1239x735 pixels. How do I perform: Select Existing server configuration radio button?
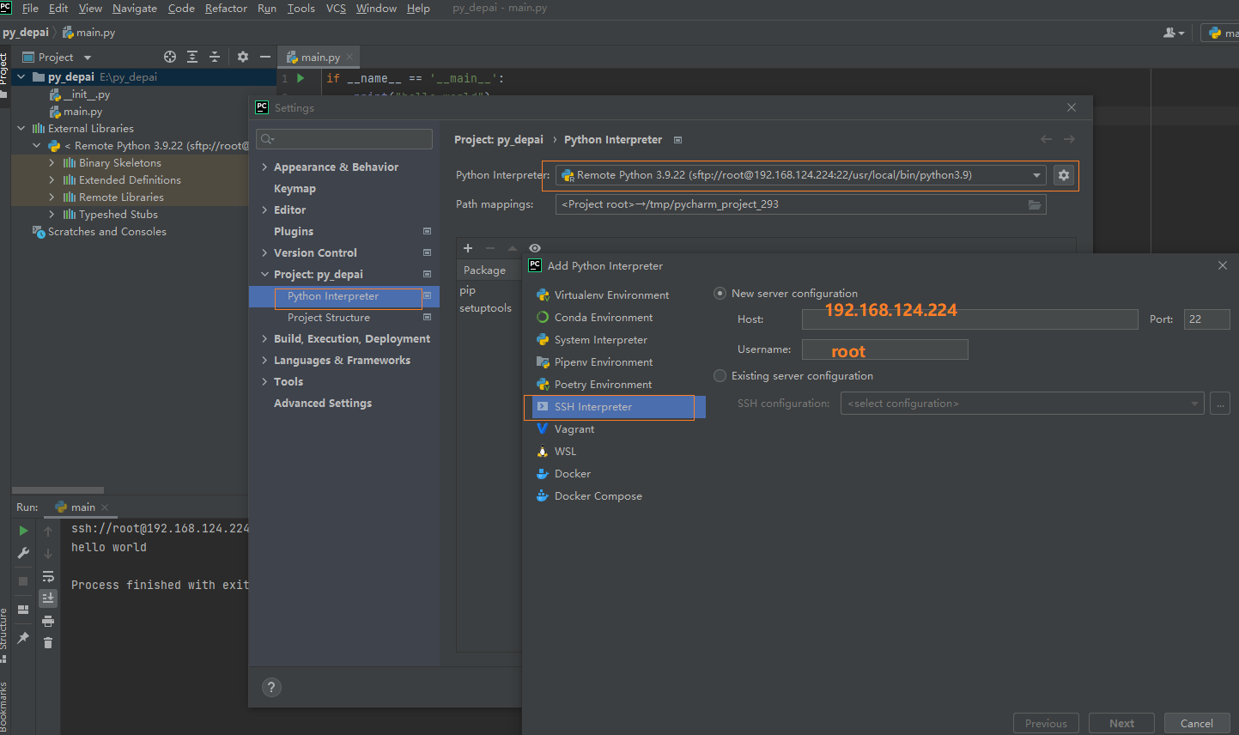tap(720, 376)
